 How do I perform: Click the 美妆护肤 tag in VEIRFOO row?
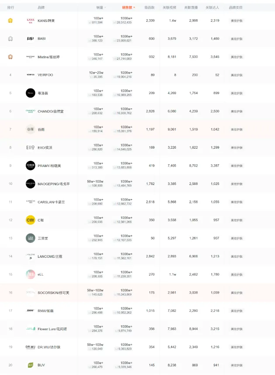(237, 75)
